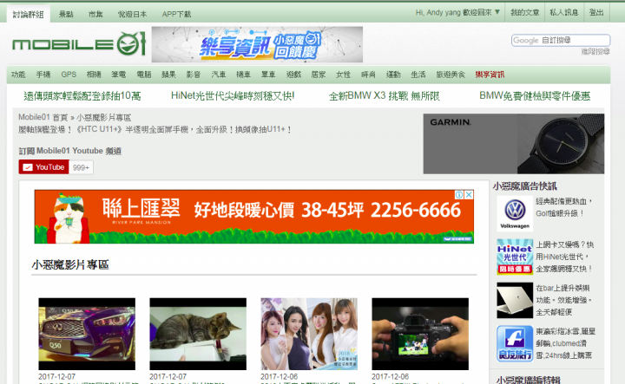Open 私人訊息 inbox

pyautogui.click(x=564, y=13)
